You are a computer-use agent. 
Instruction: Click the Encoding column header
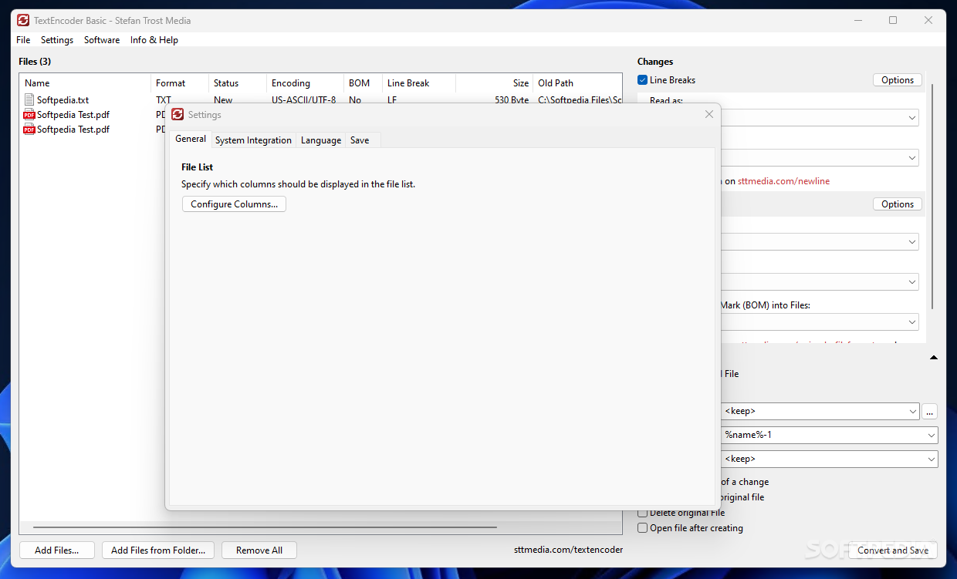coord(305,83)
